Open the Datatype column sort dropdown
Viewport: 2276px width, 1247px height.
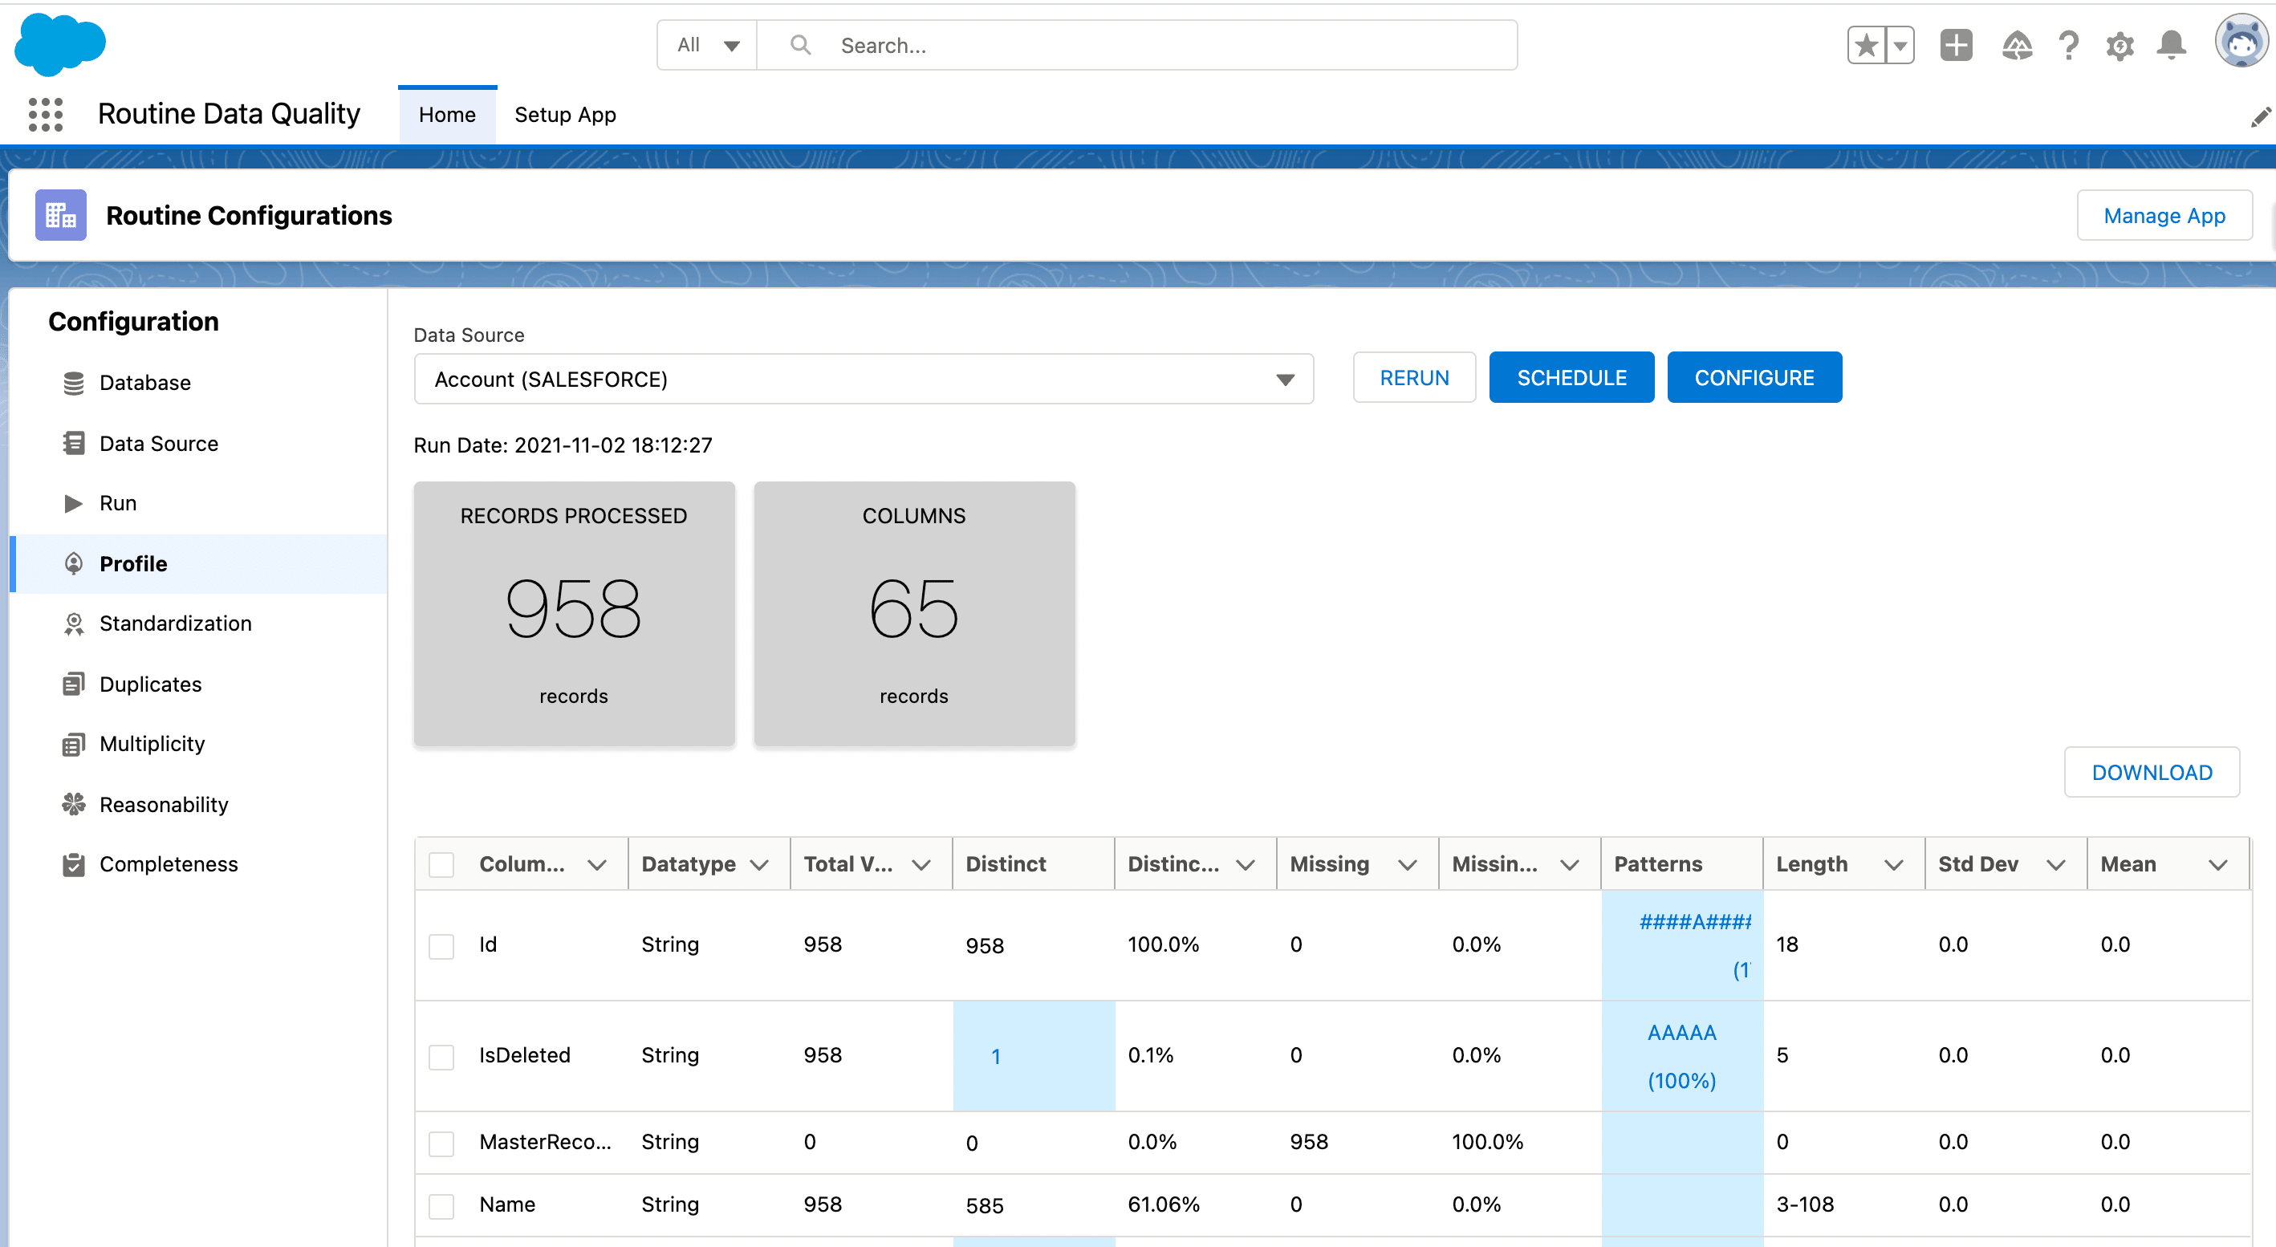point(762,863)
